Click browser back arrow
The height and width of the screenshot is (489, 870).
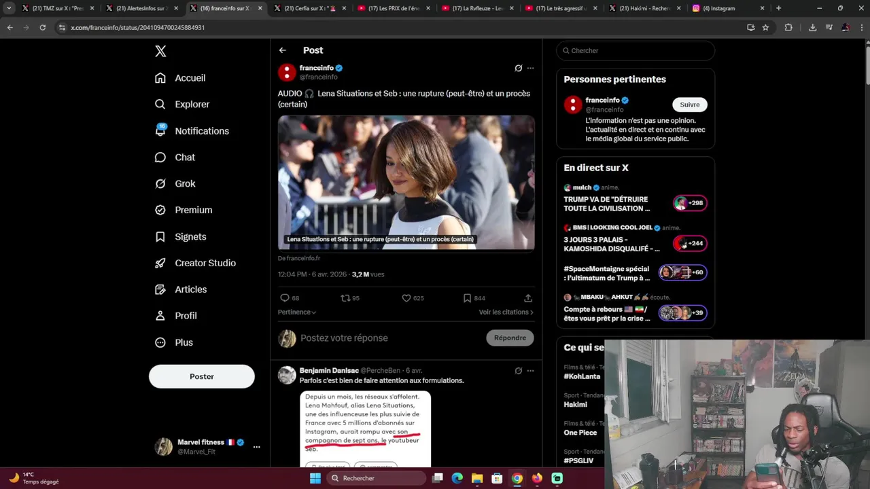point(10,27)
